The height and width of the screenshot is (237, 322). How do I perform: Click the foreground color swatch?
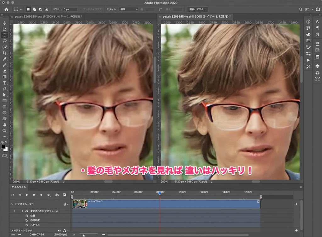coord(3,147)
